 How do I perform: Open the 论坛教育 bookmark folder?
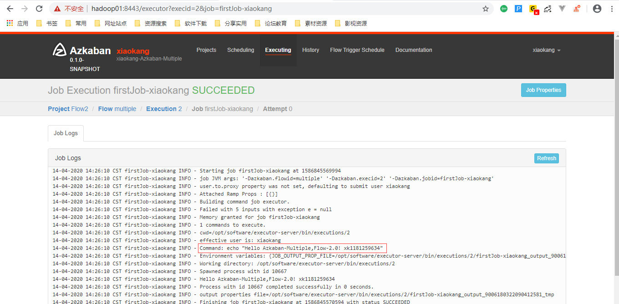pos(270,23)
